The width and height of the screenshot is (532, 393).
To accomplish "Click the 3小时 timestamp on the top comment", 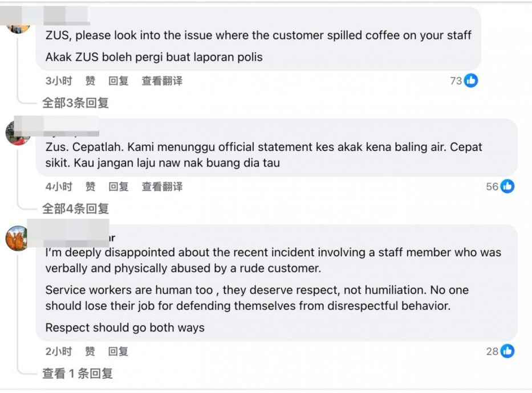I will tap(58, 81).
